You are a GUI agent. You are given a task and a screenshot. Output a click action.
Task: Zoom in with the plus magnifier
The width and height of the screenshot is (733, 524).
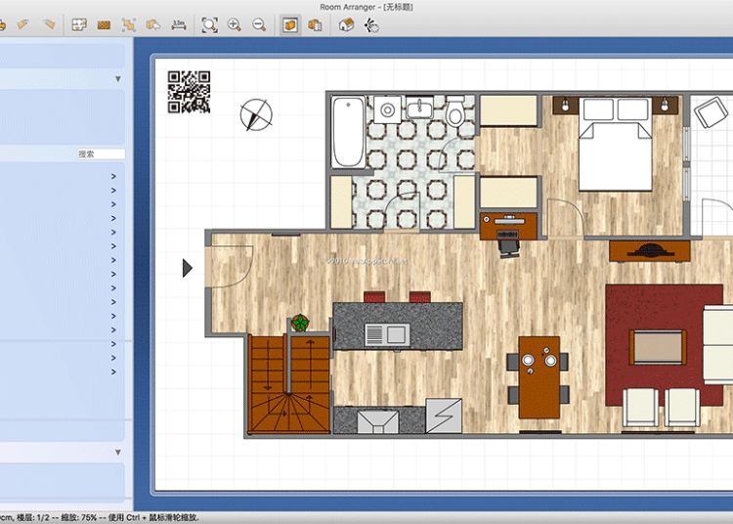[235, 24]
